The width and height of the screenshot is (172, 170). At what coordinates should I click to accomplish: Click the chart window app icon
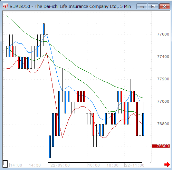coord(5,6)
